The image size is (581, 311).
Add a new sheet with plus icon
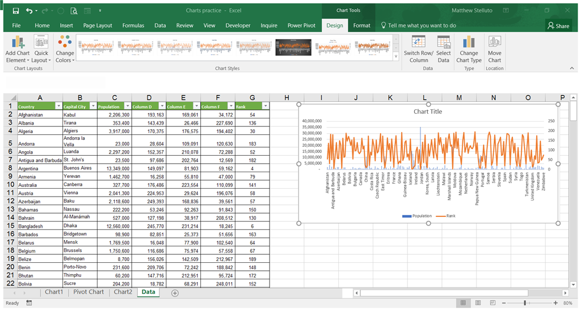175,293
